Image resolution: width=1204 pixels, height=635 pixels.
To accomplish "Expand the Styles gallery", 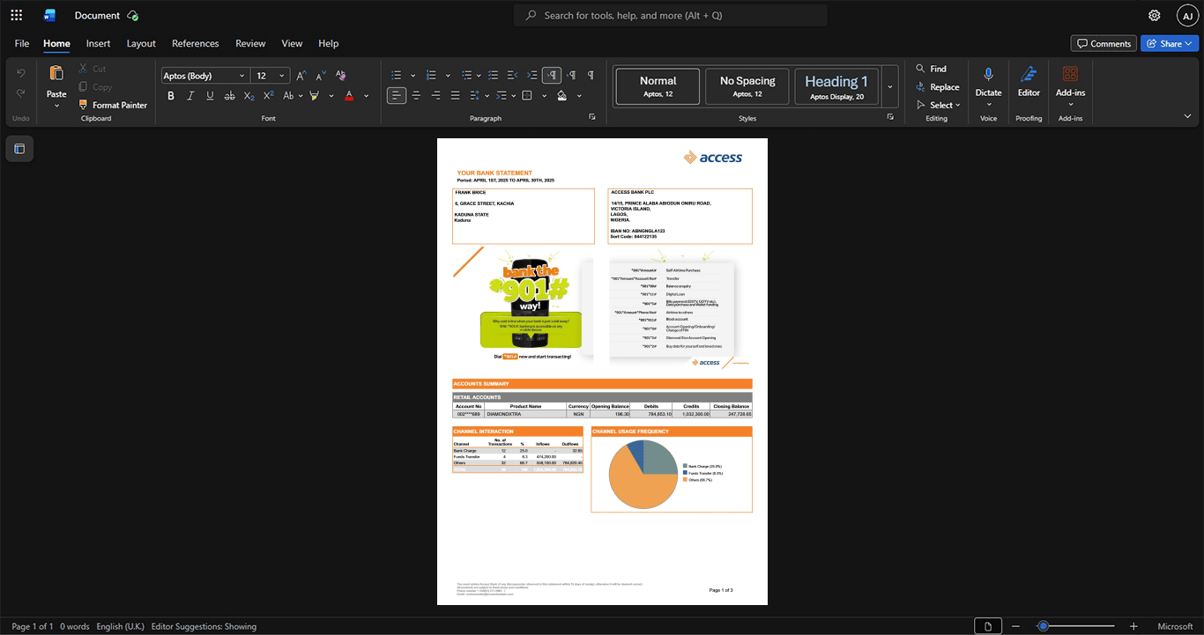I will tap(890, 86).
